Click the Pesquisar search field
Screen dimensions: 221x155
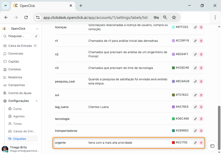pyautogui.click(x=17, y=36)
